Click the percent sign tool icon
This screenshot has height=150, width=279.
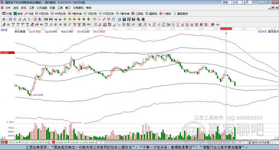point(150,25)
